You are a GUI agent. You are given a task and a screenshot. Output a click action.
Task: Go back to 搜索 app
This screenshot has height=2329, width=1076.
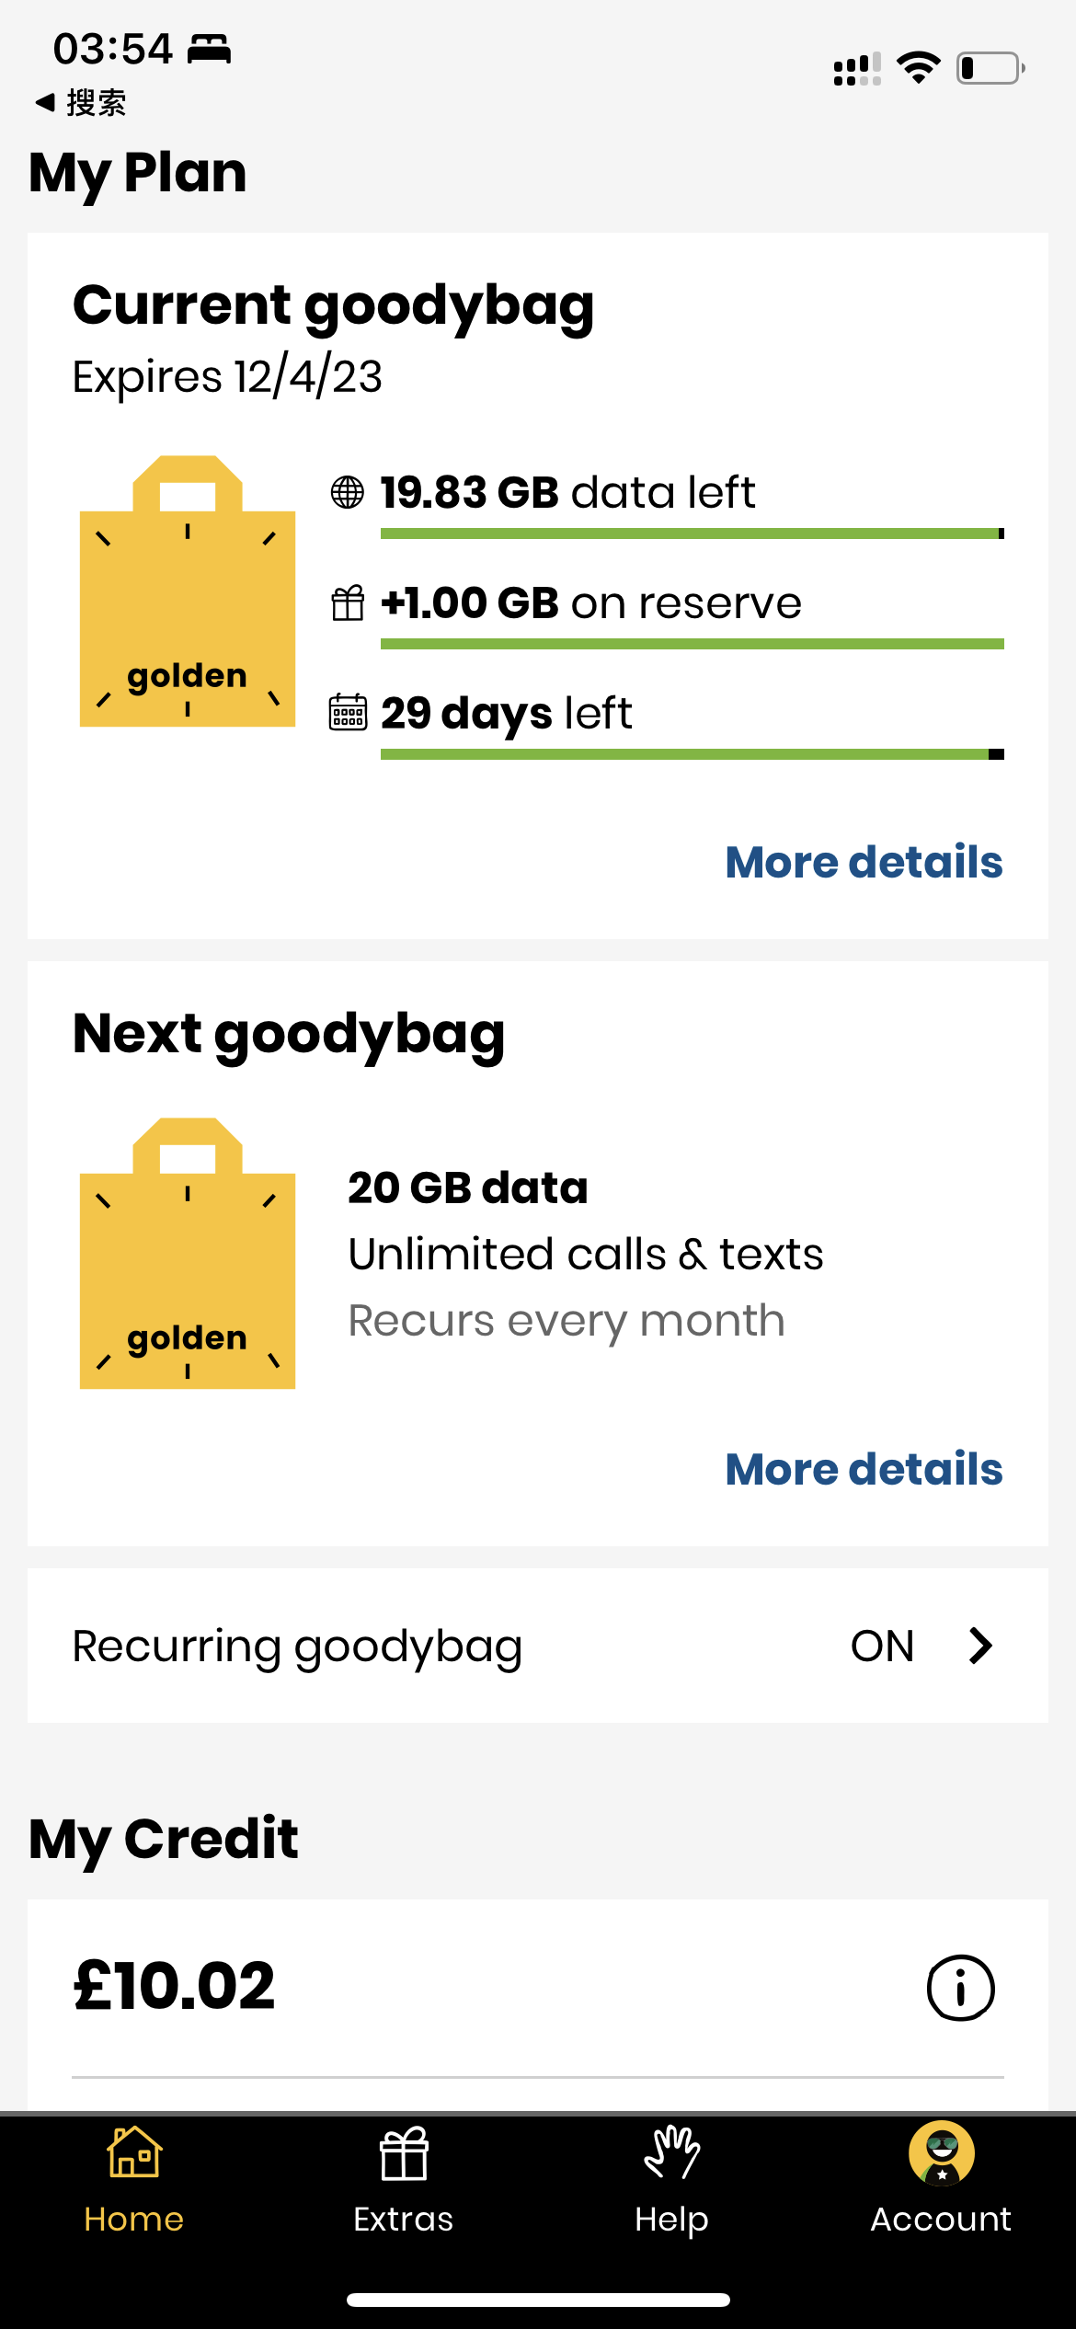[81, 103]
